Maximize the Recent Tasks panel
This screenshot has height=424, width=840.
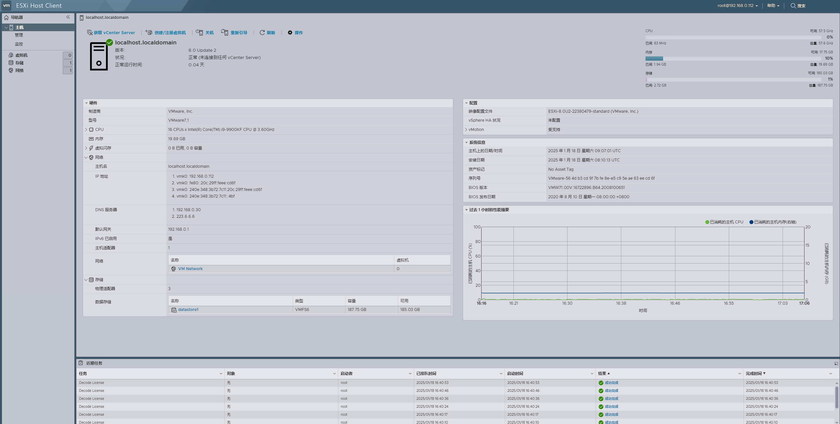[836, 363]
